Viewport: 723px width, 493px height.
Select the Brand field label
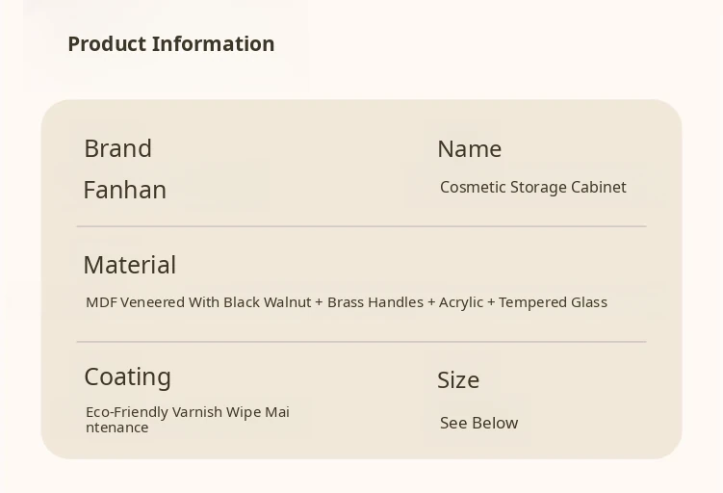[117, 148]
